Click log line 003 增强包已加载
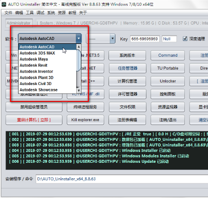The image size is (208, 198). [109, 145]
